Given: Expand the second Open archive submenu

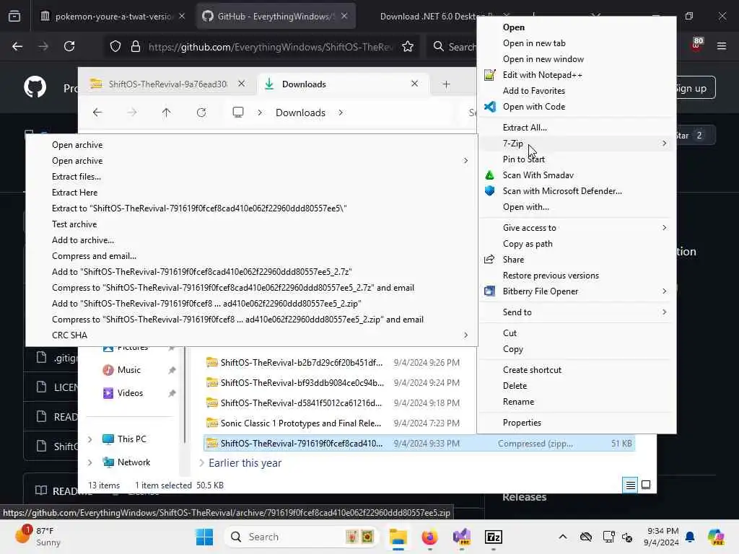Looking at the screenshot, I should pos(252,161).
